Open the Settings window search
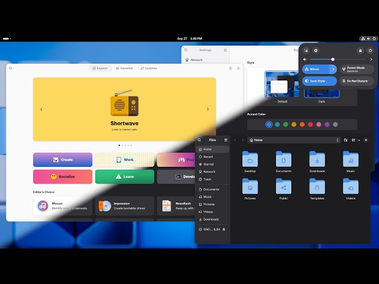Image resolution: width=379 pixels, height=284 pixels. [x=186, y=50]
